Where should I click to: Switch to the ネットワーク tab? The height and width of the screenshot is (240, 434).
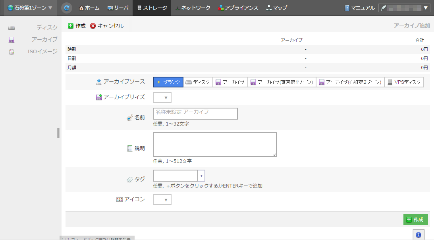click(193, 8)
